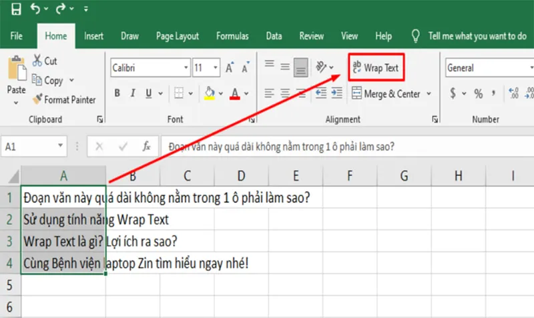Click the Insert Function fx icon
The image size is (534, 318).
pos(146,146)
